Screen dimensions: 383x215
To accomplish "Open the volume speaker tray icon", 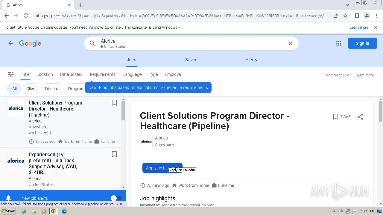I will [340, 211].
